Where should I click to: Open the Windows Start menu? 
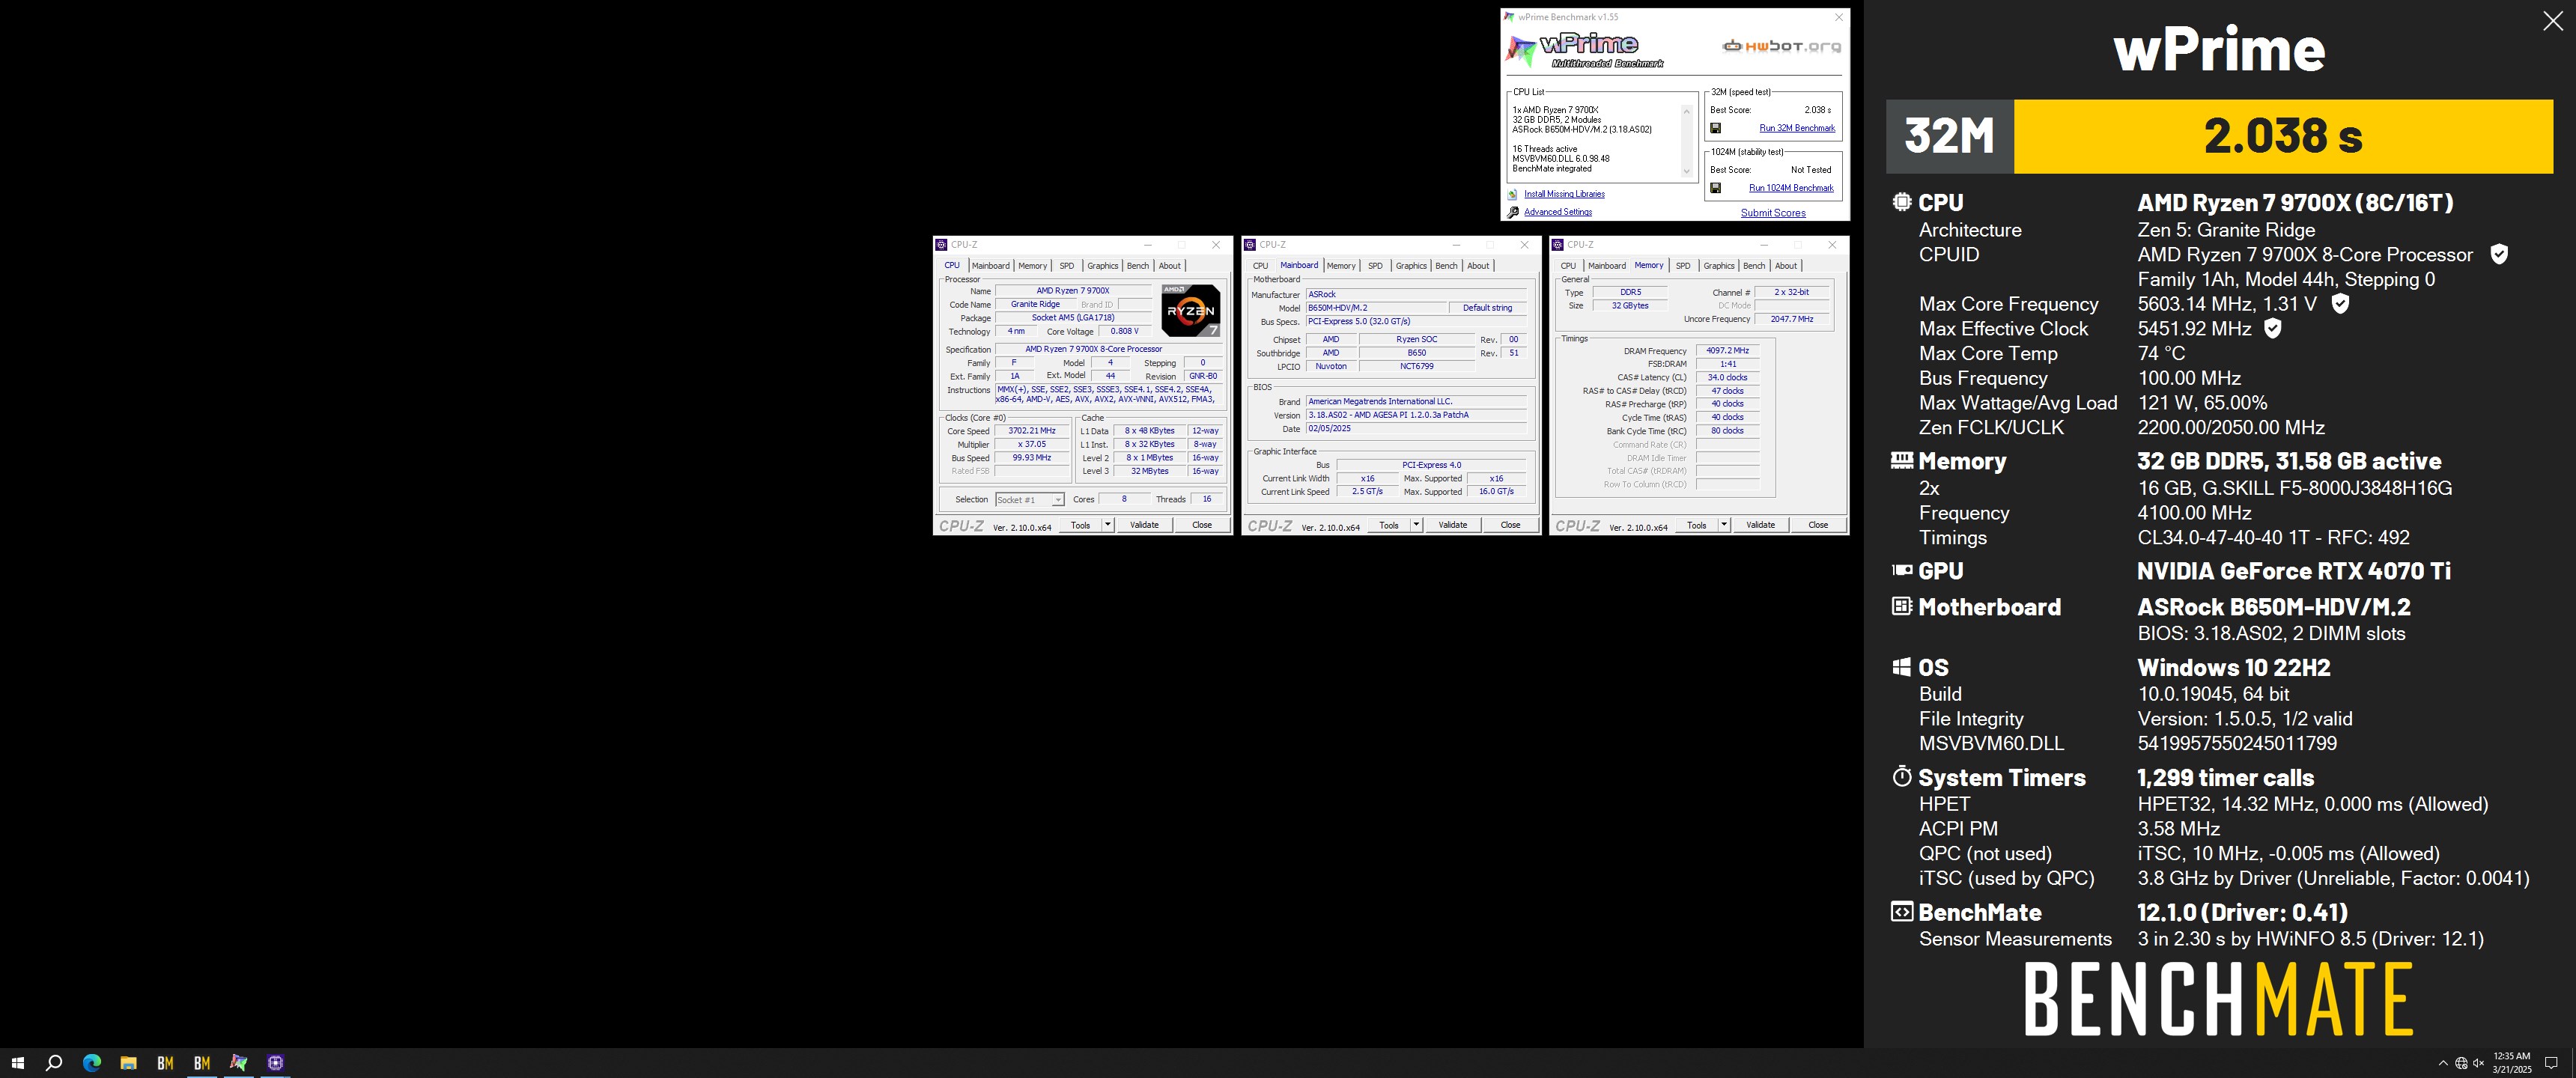coord(17,1062)
